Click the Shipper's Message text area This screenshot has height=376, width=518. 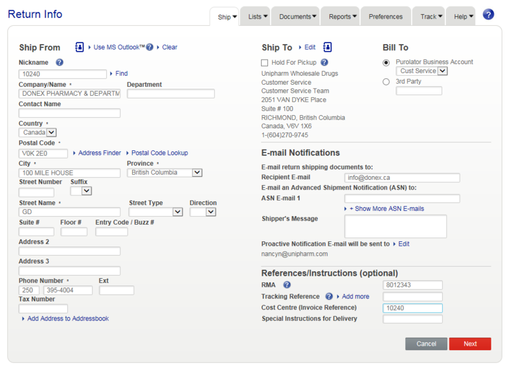(x=396, y=227)
